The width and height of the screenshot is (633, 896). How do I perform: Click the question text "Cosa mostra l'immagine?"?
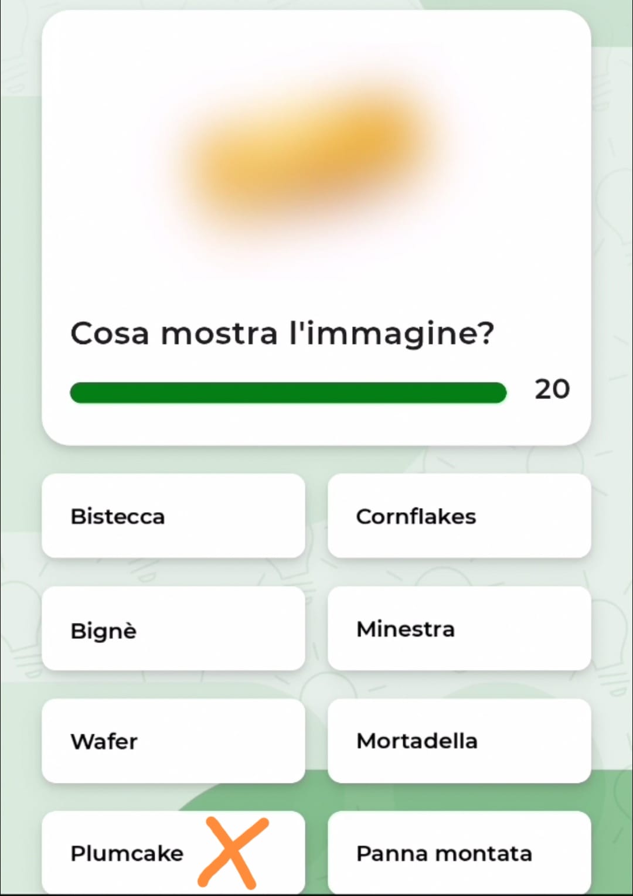(282, 333)
